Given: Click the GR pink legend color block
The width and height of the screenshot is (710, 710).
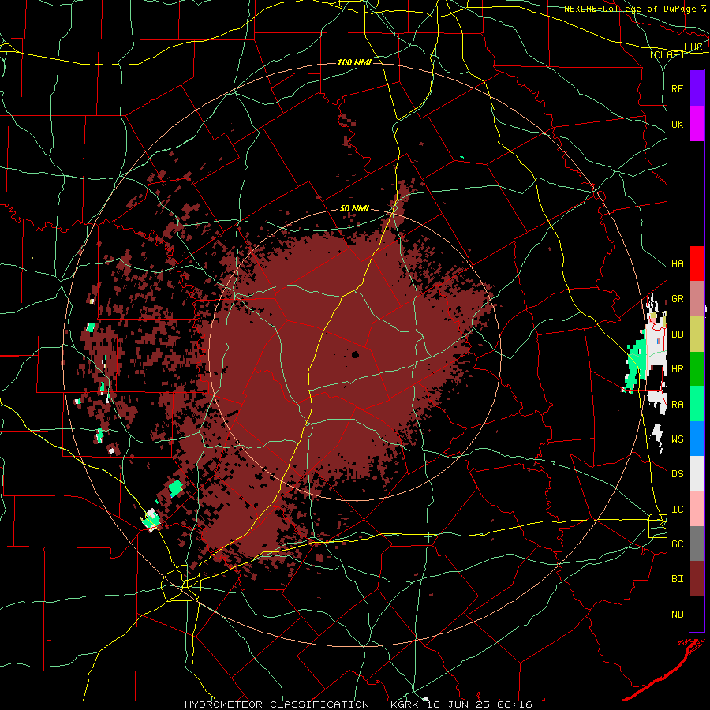Looking at the screenshot, I should coord(697,298).
